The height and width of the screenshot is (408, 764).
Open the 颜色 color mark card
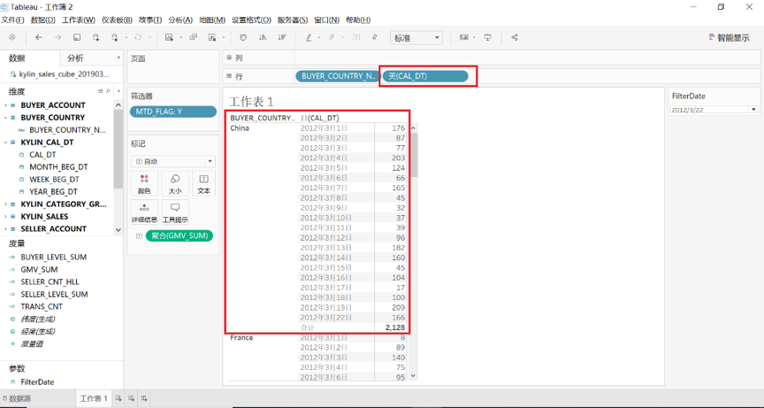click(144, 183)
